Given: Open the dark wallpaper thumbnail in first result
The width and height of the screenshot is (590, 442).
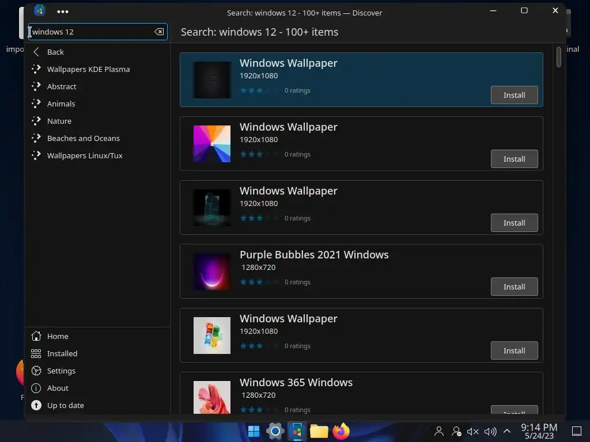Looking at the screenshot, I should coord(212,80).
